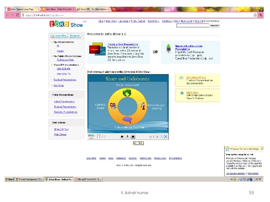Open Chrome wrench menu
Image resolution: width=270 pixels, height=202 pixels.
pos(261,15)
